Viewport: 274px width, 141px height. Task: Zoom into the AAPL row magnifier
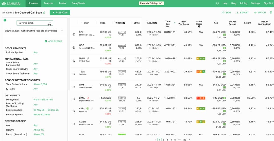point(74,111)
